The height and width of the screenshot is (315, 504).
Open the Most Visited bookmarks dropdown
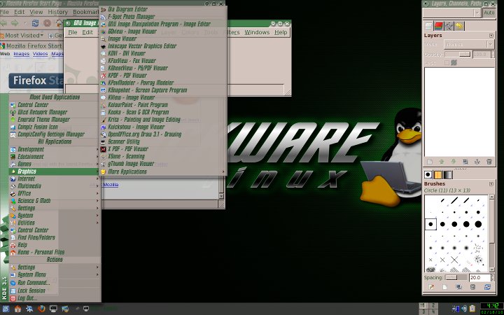(x=22, y=36)
